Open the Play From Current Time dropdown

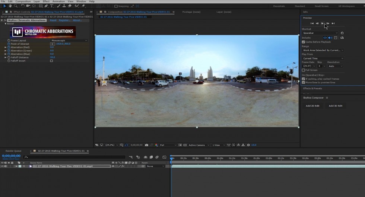(x=323, y=58)
